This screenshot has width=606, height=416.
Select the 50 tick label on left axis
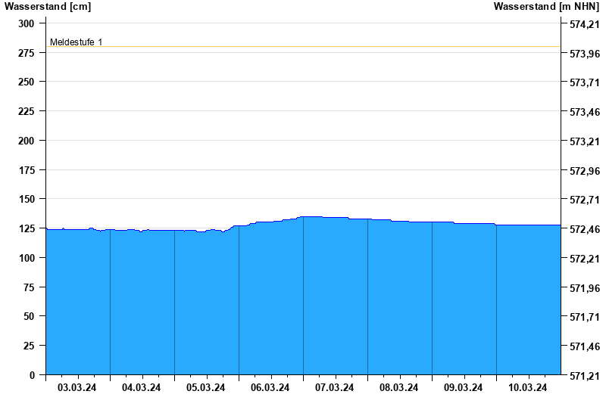click(30, 316)
